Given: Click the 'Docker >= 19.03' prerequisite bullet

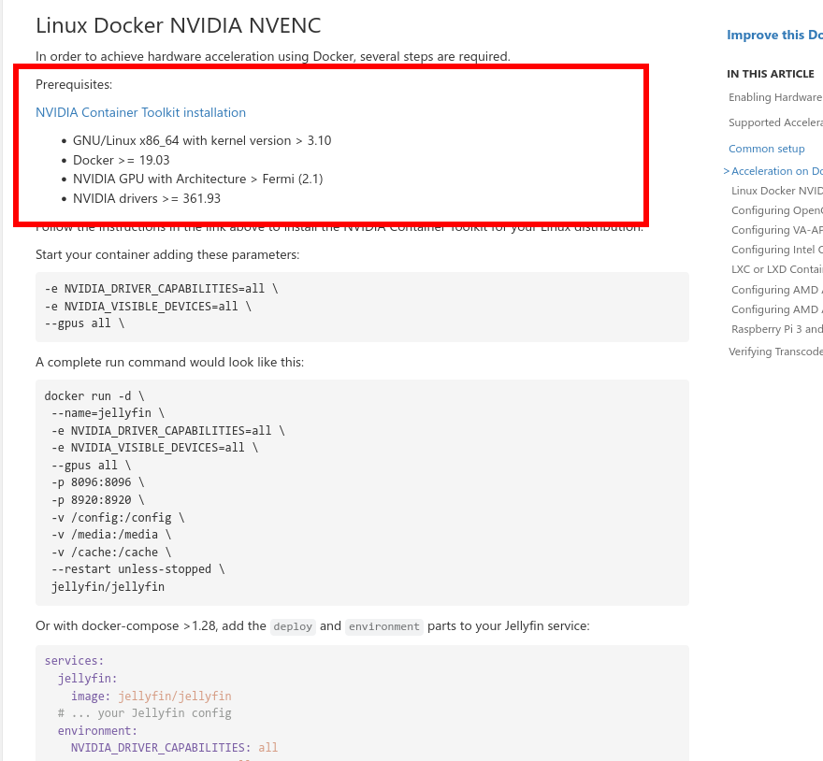Looking at the screenshot, I should [122, 160].
